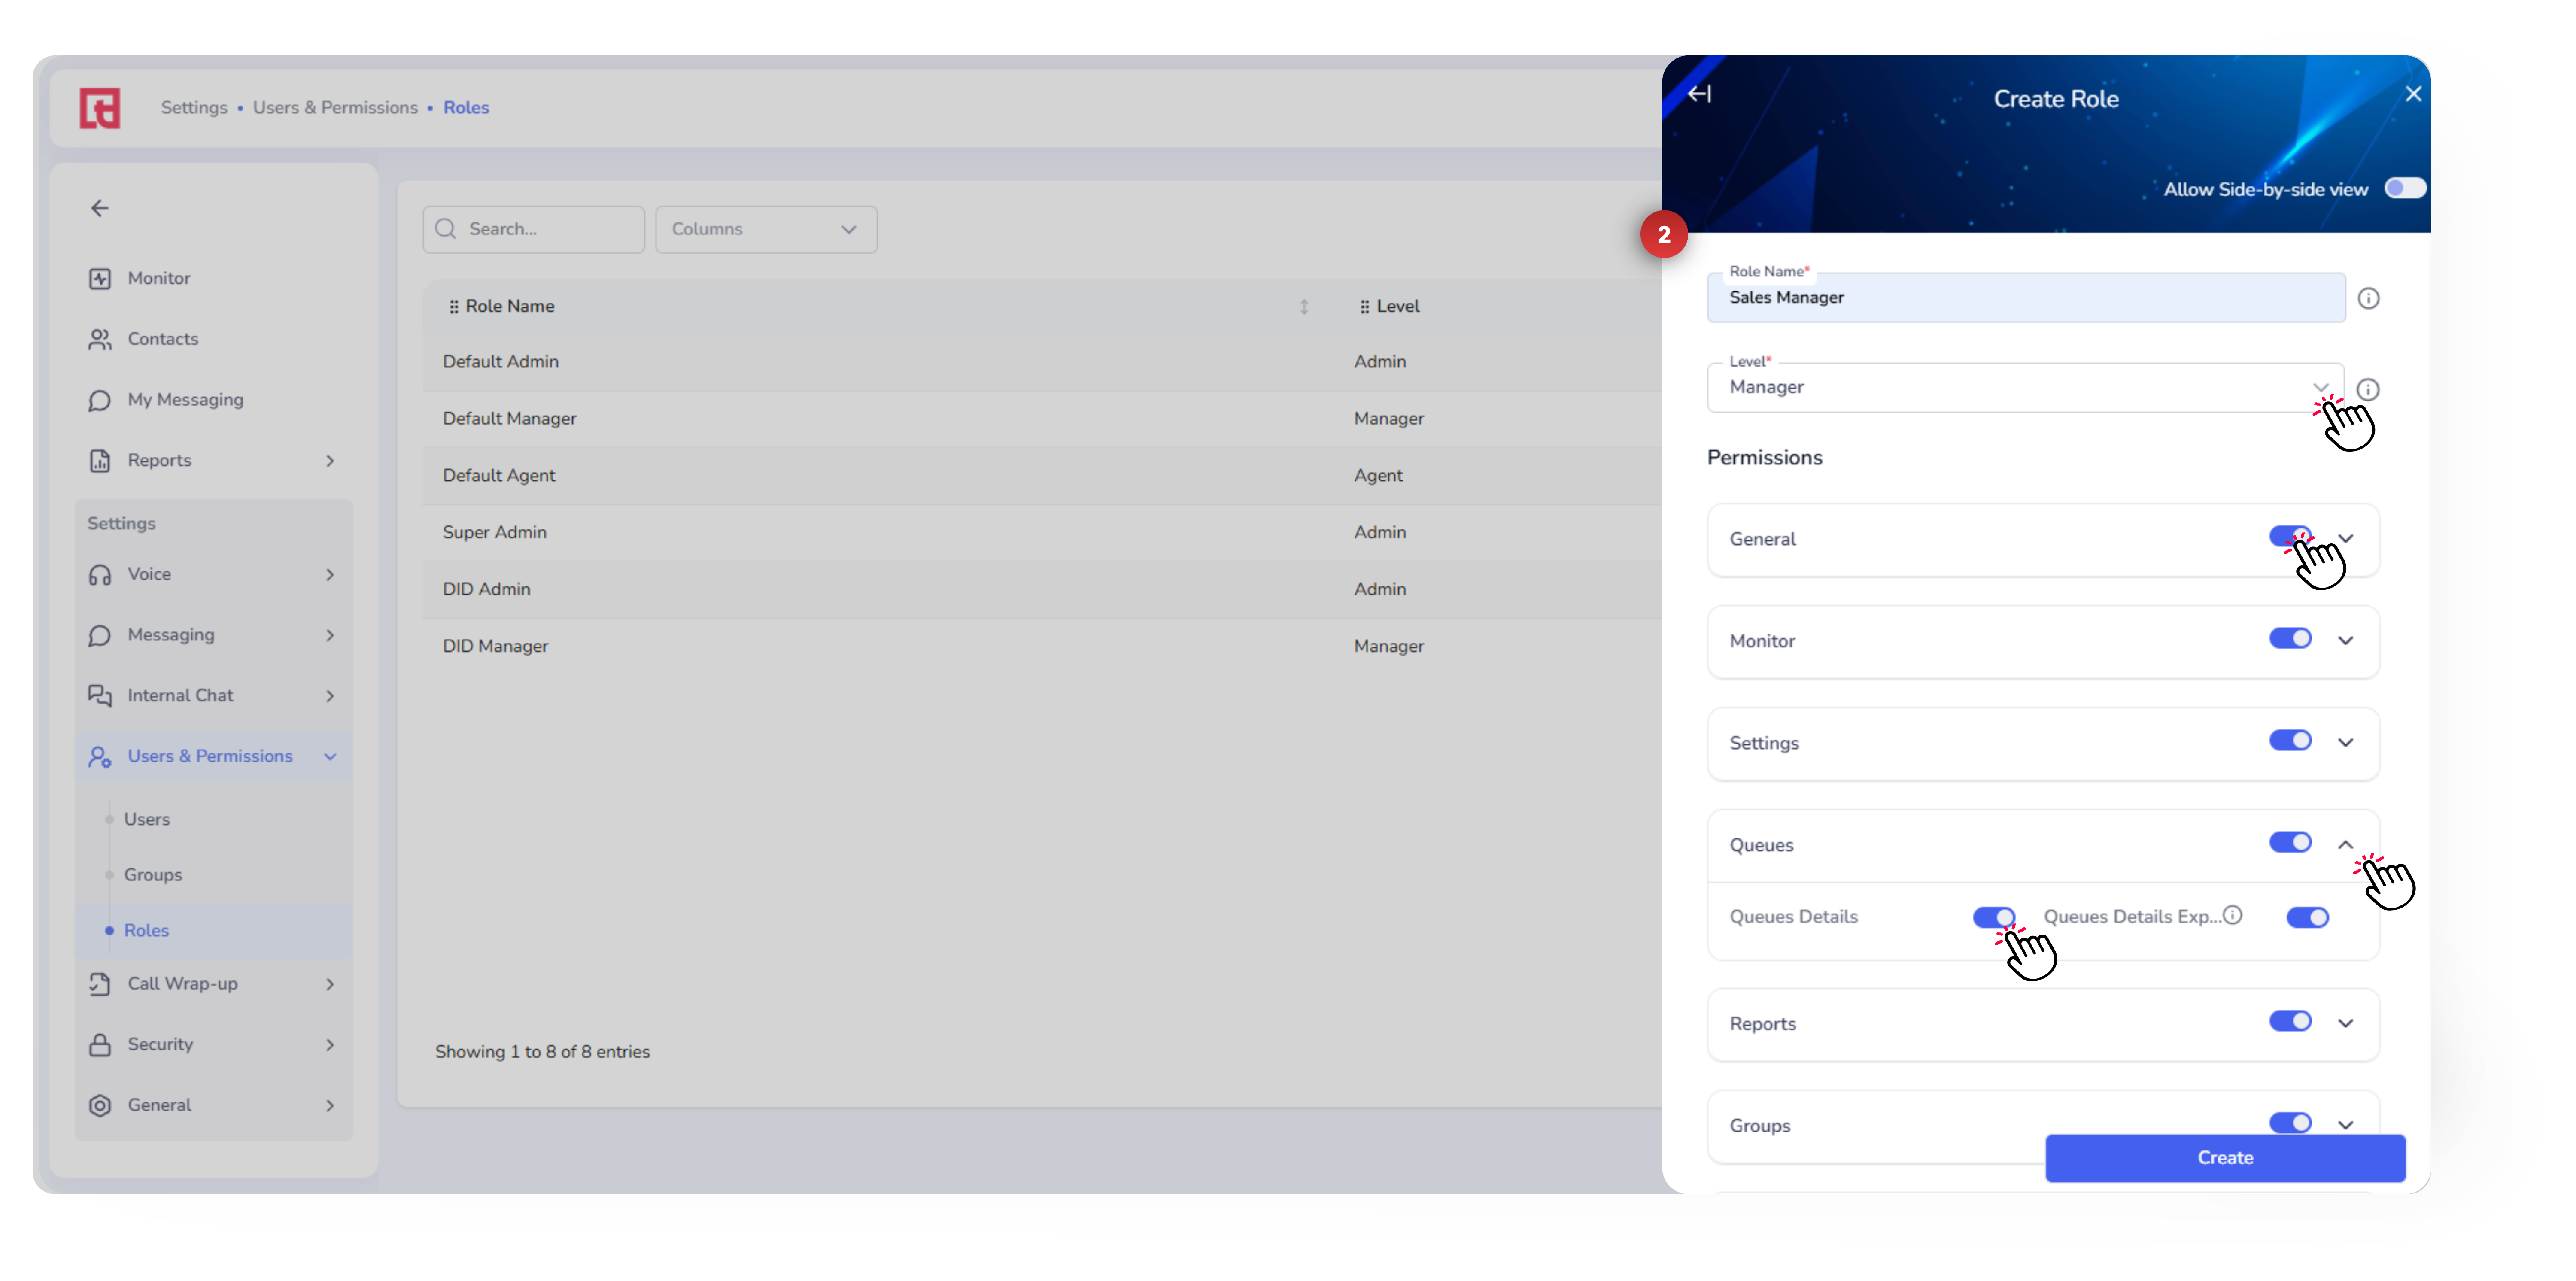This screenshot has width=2576, height=1281.
Task: Collapse the Queues permissions section
Action: (2345, 845)
